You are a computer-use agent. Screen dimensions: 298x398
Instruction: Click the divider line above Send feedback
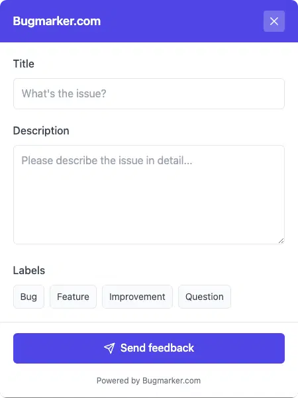(149, 322)
